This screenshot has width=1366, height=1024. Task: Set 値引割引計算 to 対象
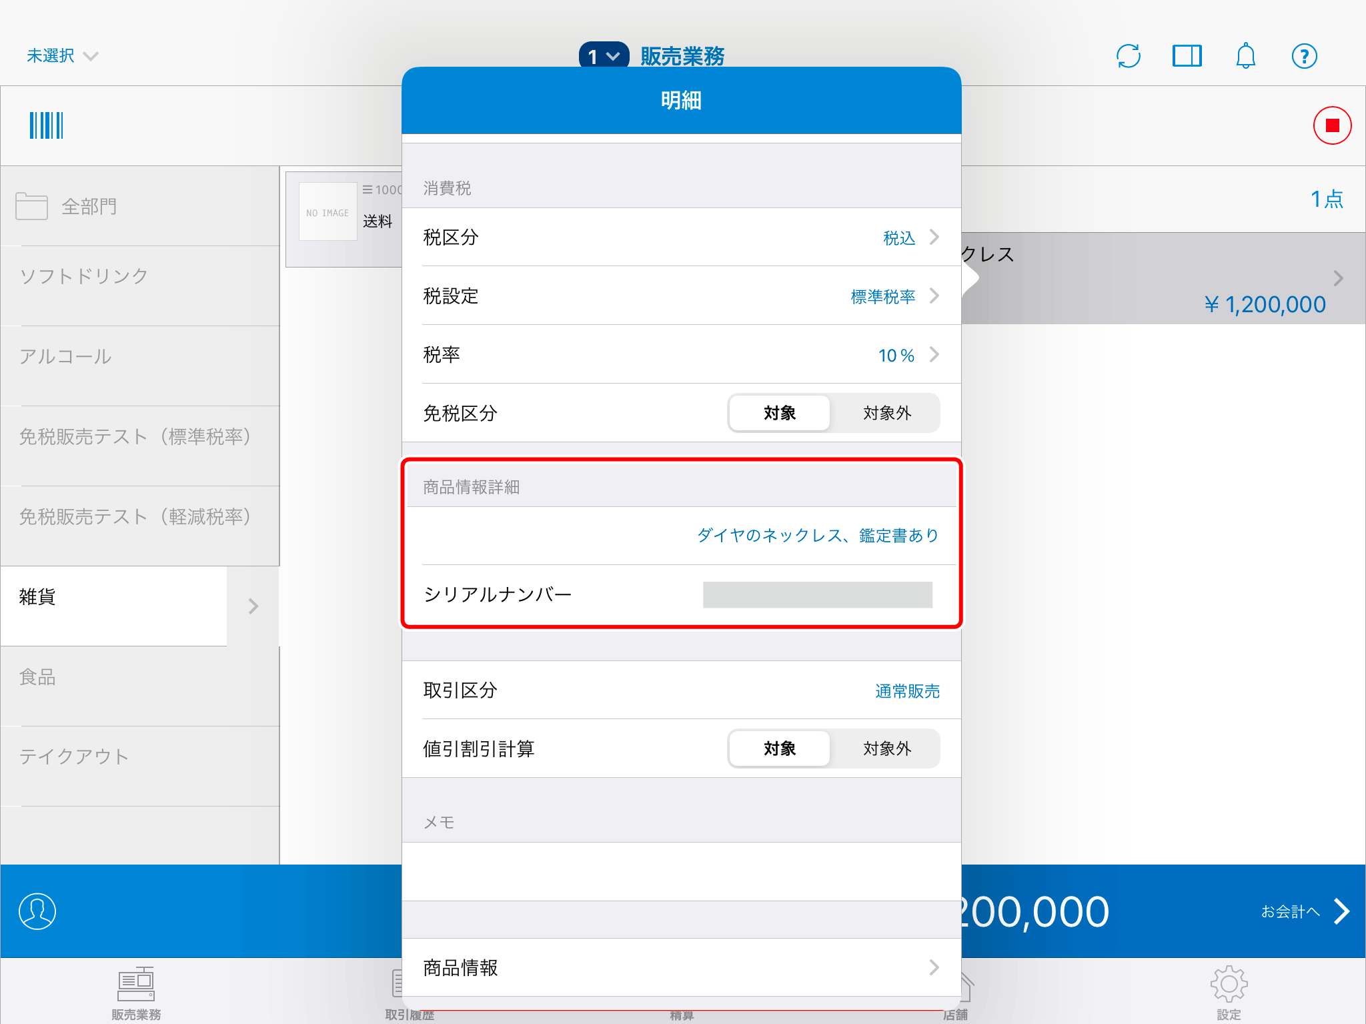point(780,748)
